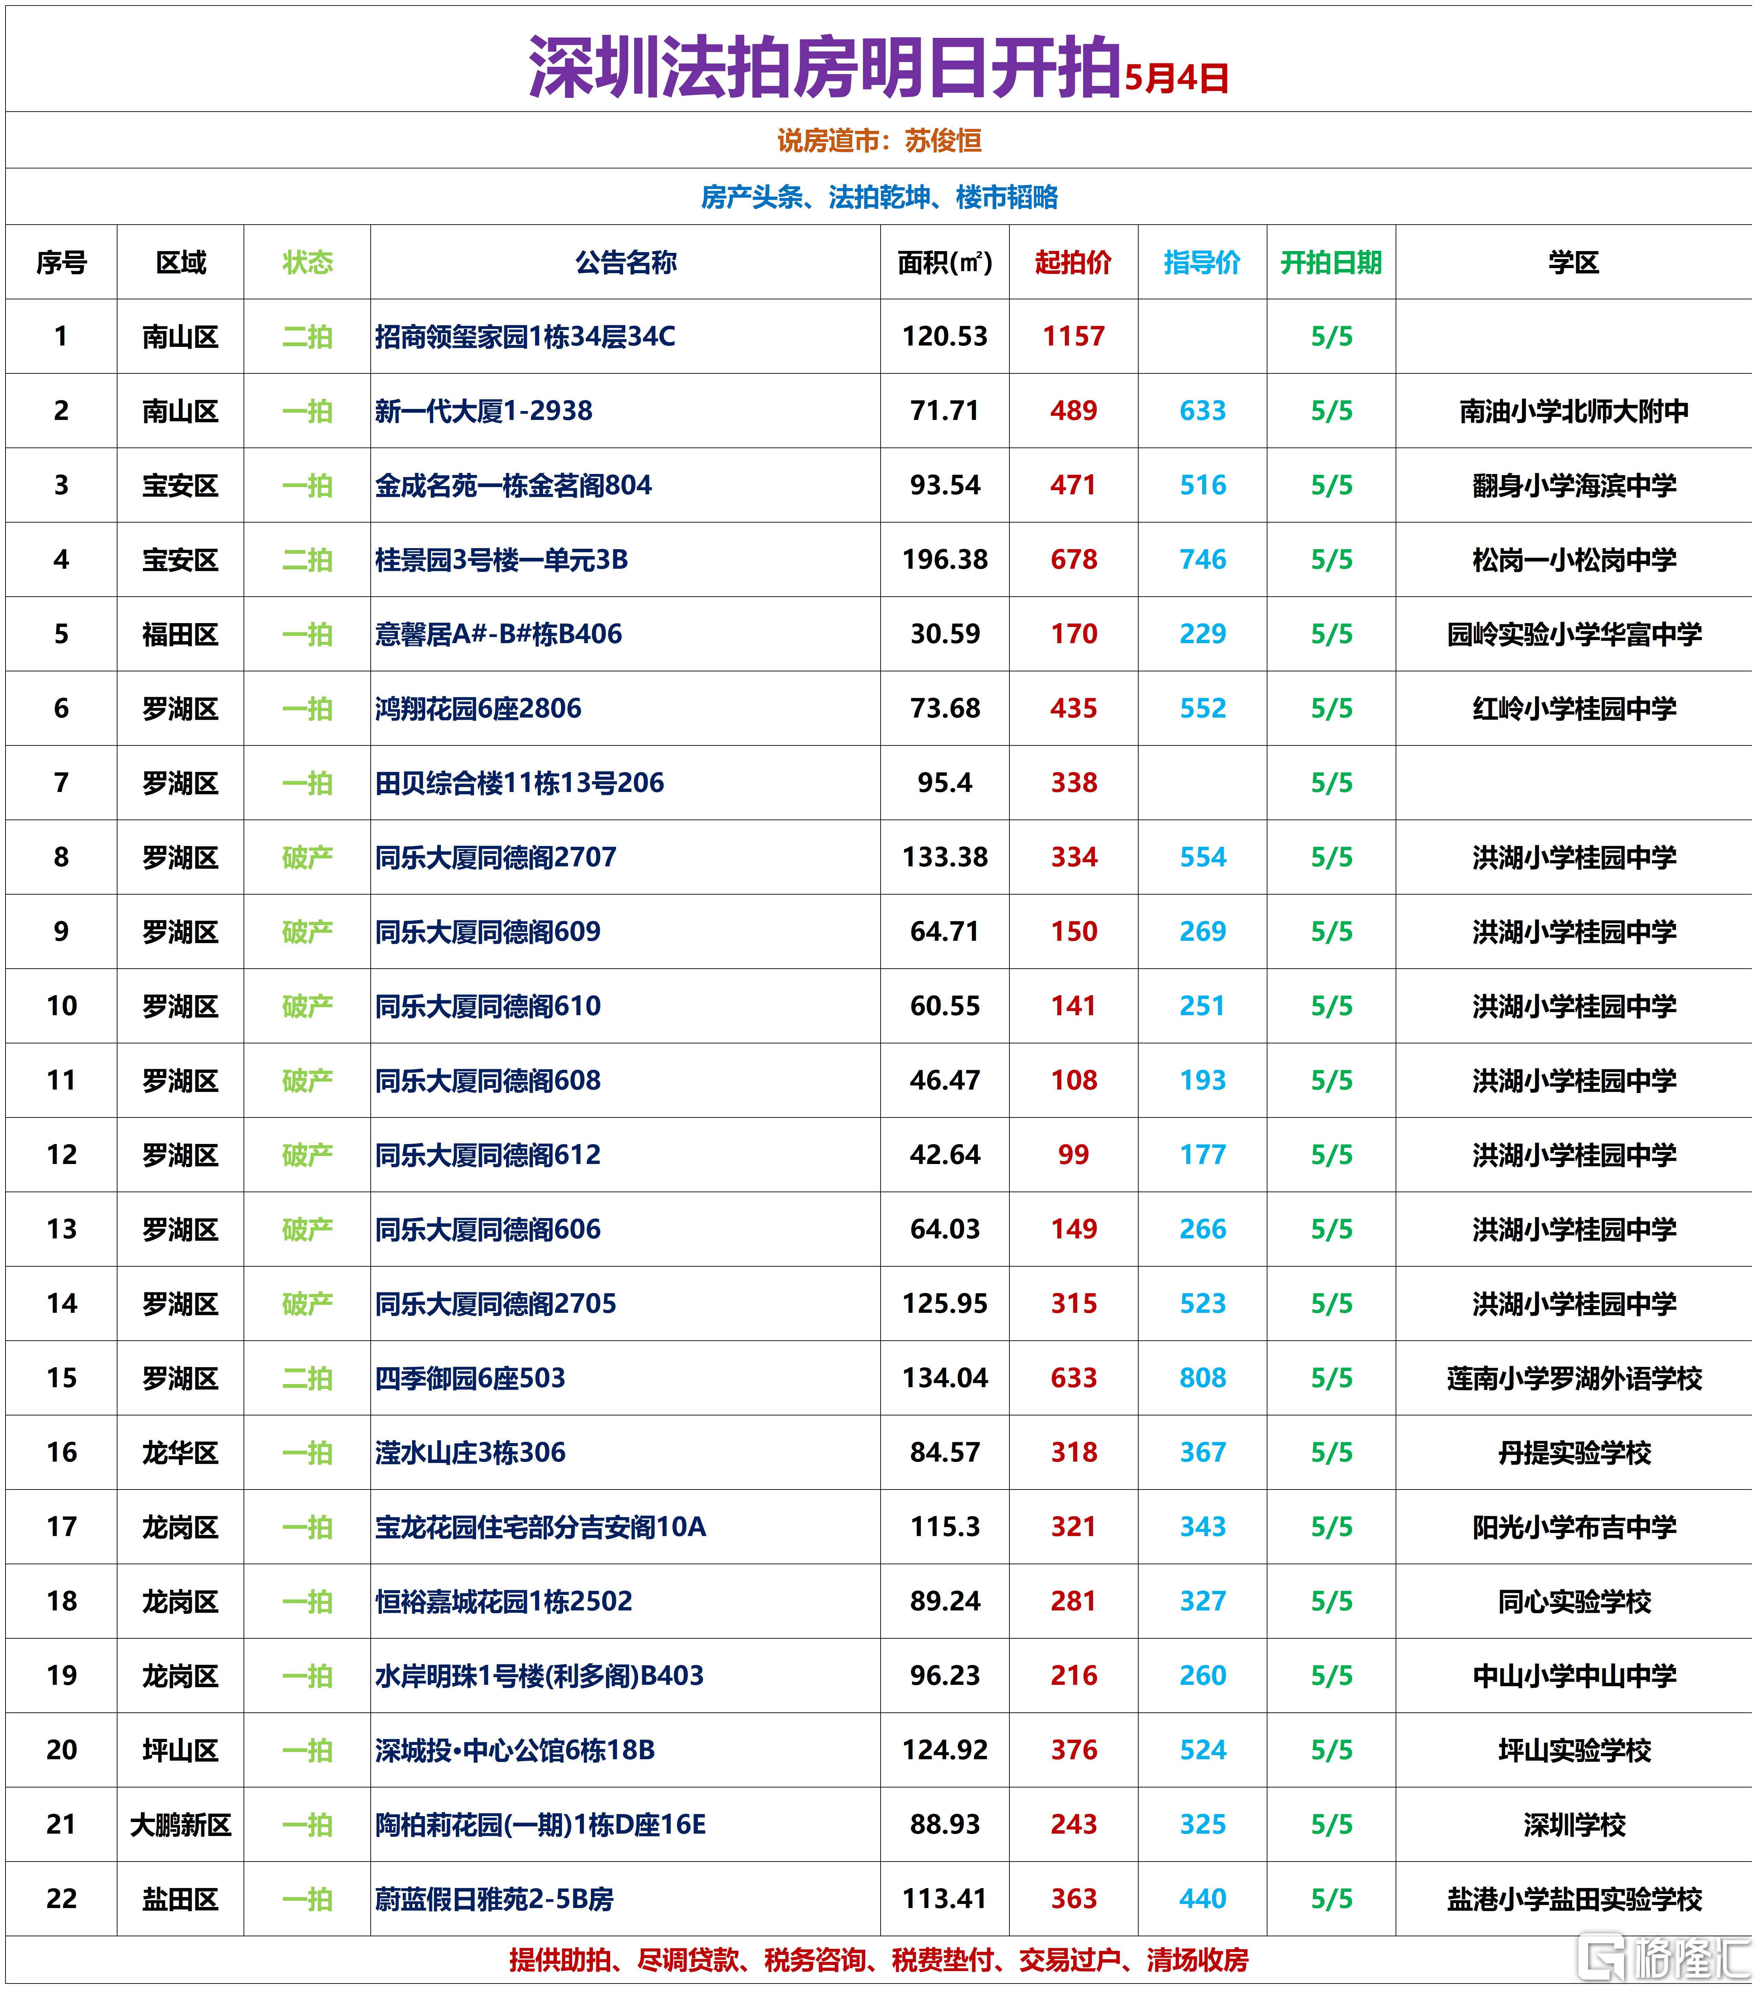Click the text 房产头条、法拍乾坤、楼市韬略
This screenshot has width=1757, height=1989.
pyautogui.click(x=879, y=197)
